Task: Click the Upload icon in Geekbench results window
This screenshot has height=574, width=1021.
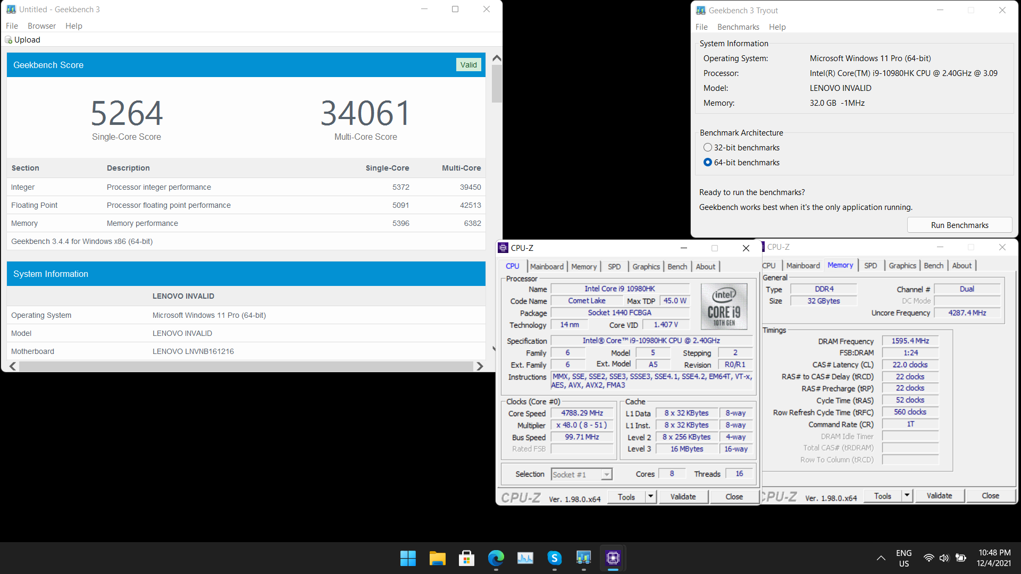Action: (9, 40)
